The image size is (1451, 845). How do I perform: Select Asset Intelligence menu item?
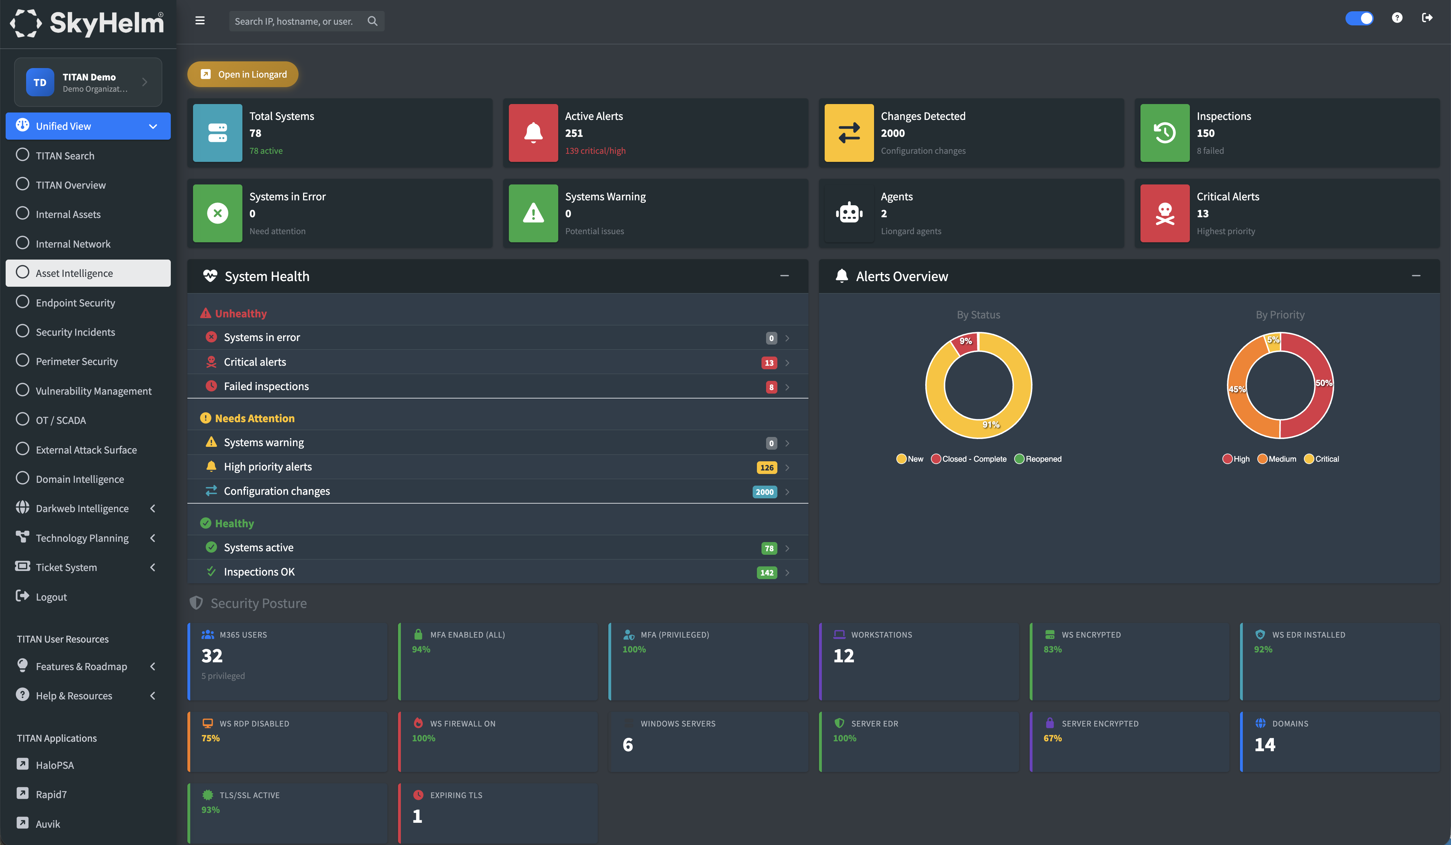[88, 273]
